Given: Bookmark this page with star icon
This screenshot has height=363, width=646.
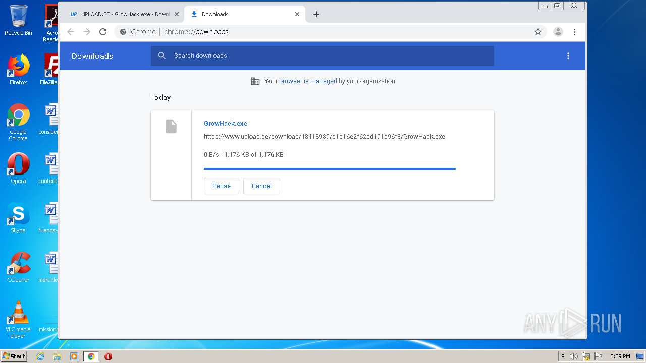Looking at the screenshot, I should tap(538, 32).
